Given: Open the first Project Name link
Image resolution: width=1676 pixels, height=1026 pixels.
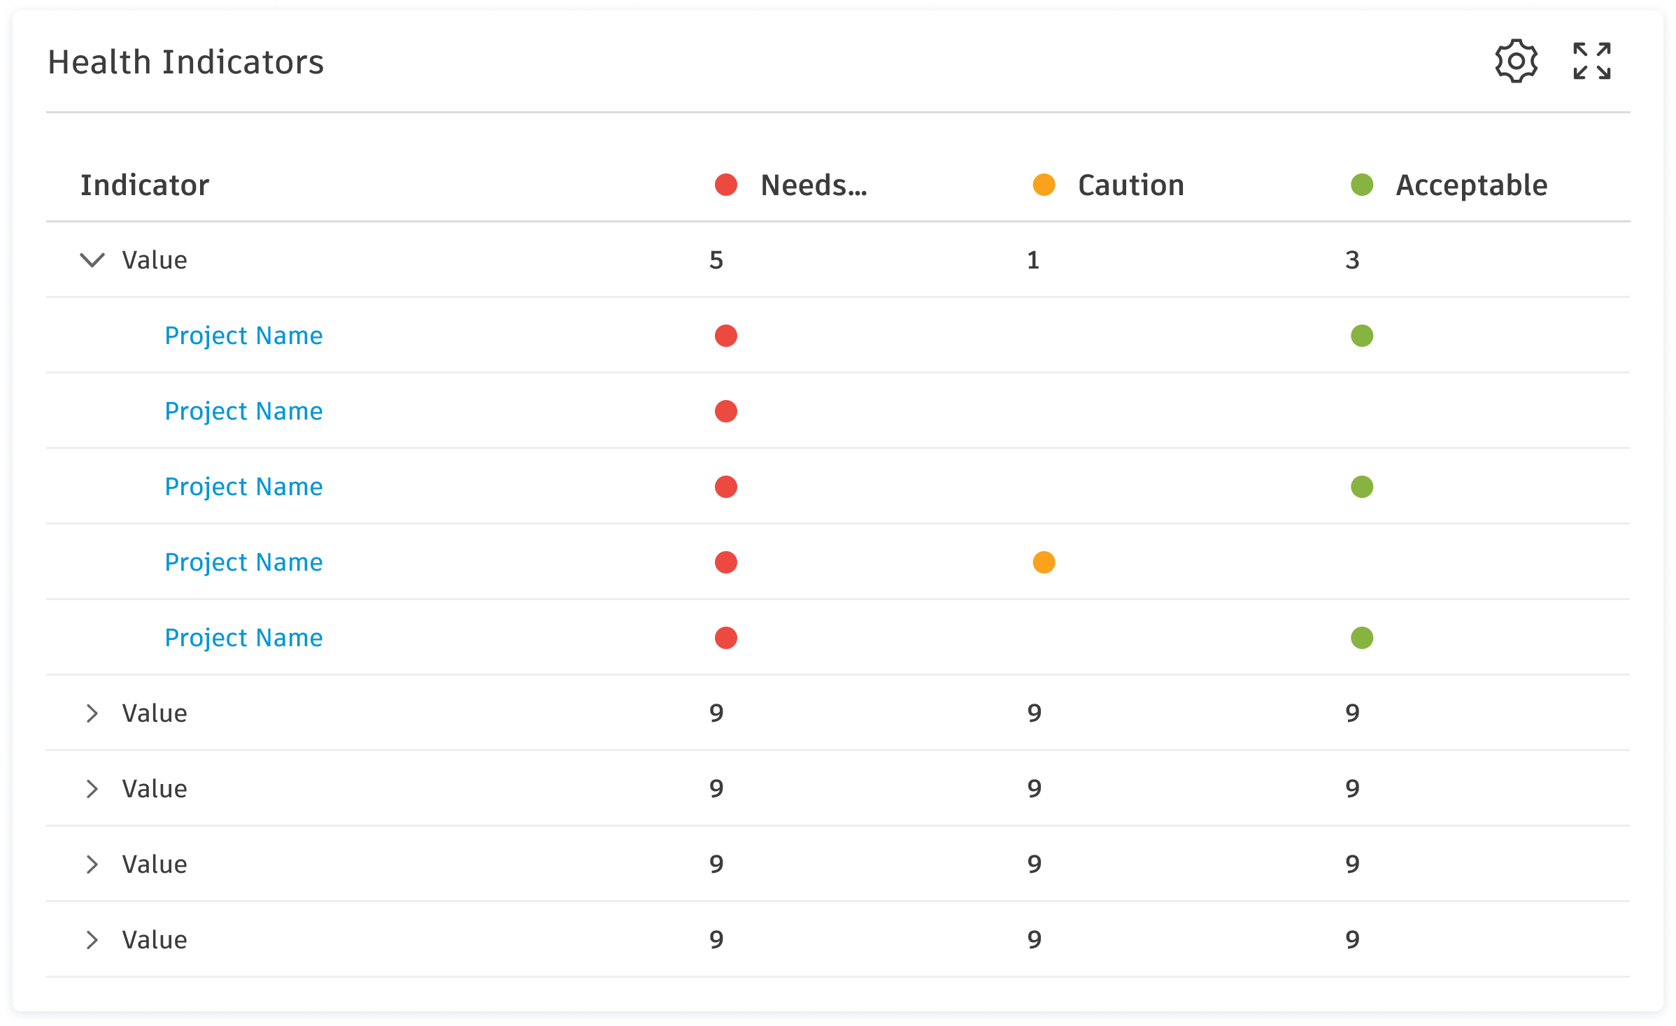Looking at the screenshot, I should pyautogui.click(x=243, y=336).
